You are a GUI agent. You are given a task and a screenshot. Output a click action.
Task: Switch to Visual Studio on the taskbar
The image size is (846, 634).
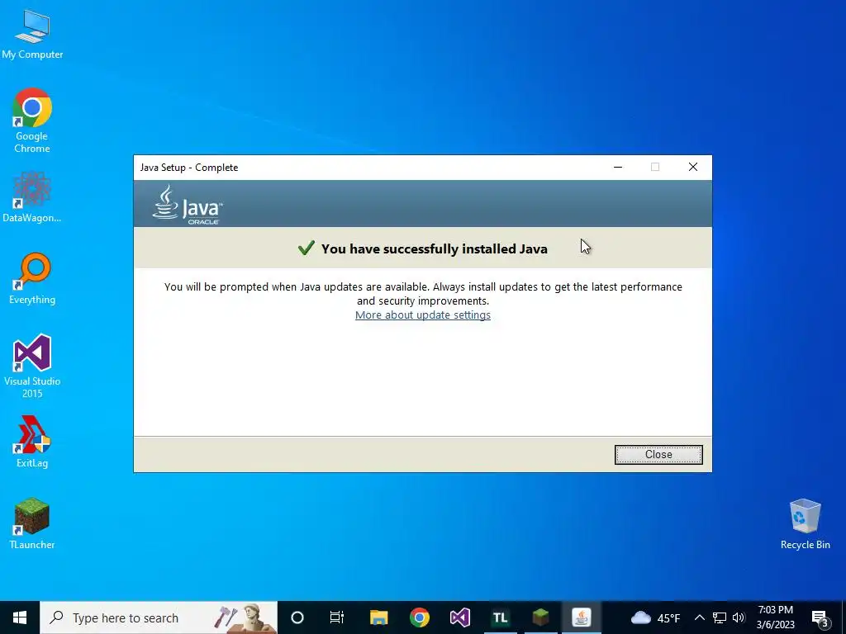[x=459, y=617]
